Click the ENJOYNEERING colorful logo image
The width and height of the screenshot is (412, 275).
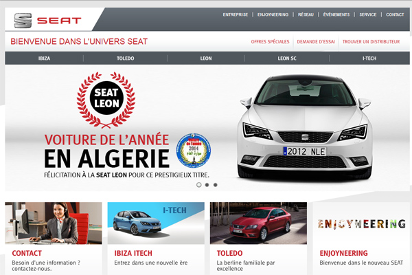coord(362,224)
